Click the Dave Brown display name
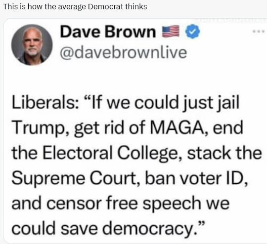The image size is (267, 244). click(x=108, y=32)
